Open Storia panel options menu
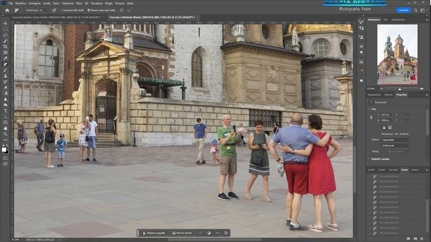 (426, 170)
